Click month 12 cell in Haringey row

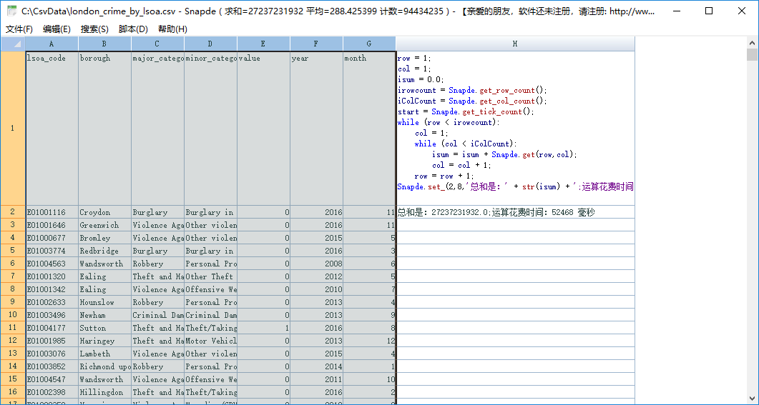coord(369,341)
